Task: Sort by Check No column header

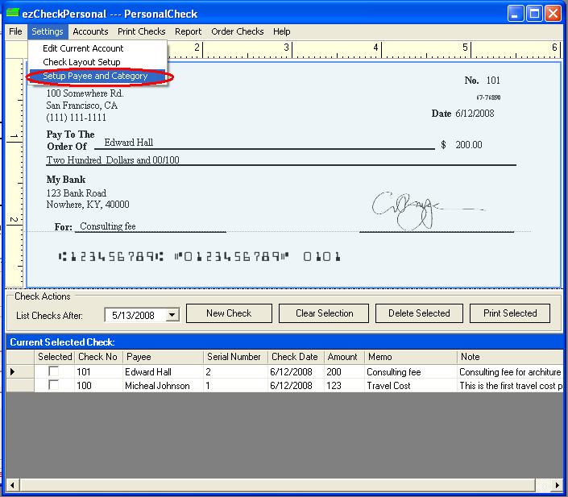Action: pyautogui.click(x=98, y=357)
